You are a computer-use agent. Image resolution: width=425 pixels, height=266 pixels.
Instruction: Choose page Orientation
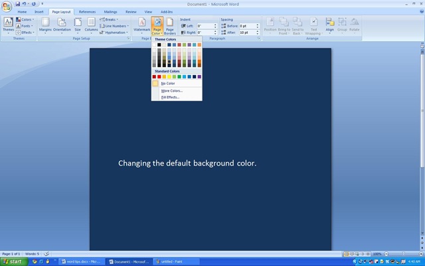[x=62, y=26]
